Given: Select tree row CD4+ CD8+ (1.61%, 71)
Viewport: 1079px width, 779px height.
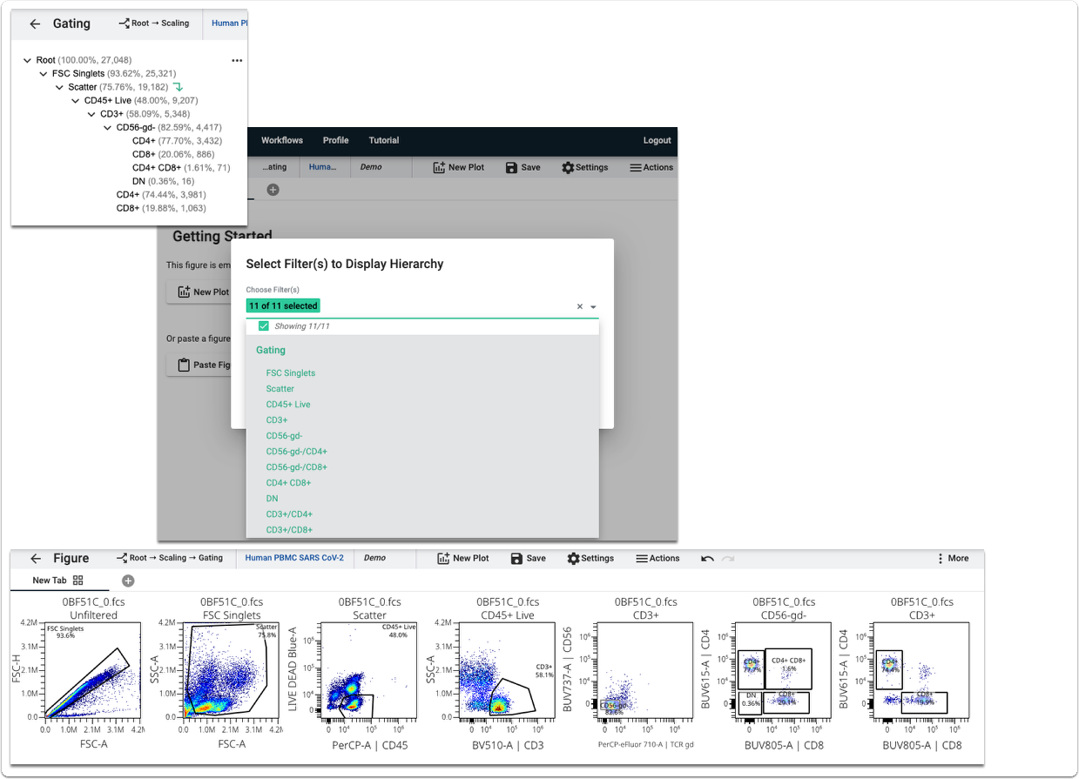Looking at the screenshot, I should click(181, 168).
